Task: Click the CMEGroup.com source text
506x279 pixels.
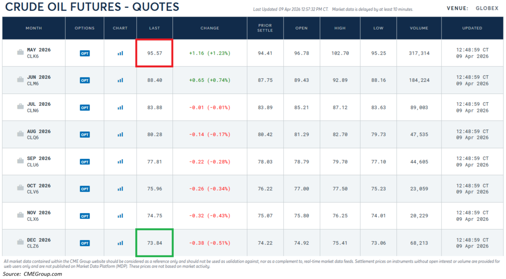Action: [43, 274]
